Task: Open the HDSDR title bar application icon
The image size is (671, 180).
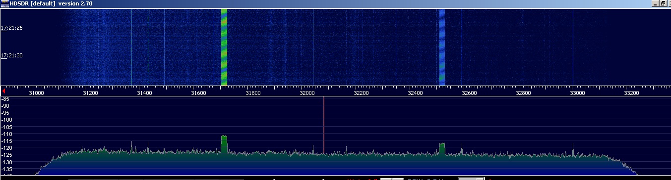Action: tap(4, 3)
